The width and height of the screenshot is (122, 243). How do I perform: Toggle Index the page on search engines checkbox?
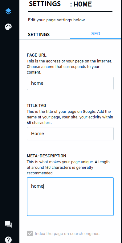click(x=30, y=233)
